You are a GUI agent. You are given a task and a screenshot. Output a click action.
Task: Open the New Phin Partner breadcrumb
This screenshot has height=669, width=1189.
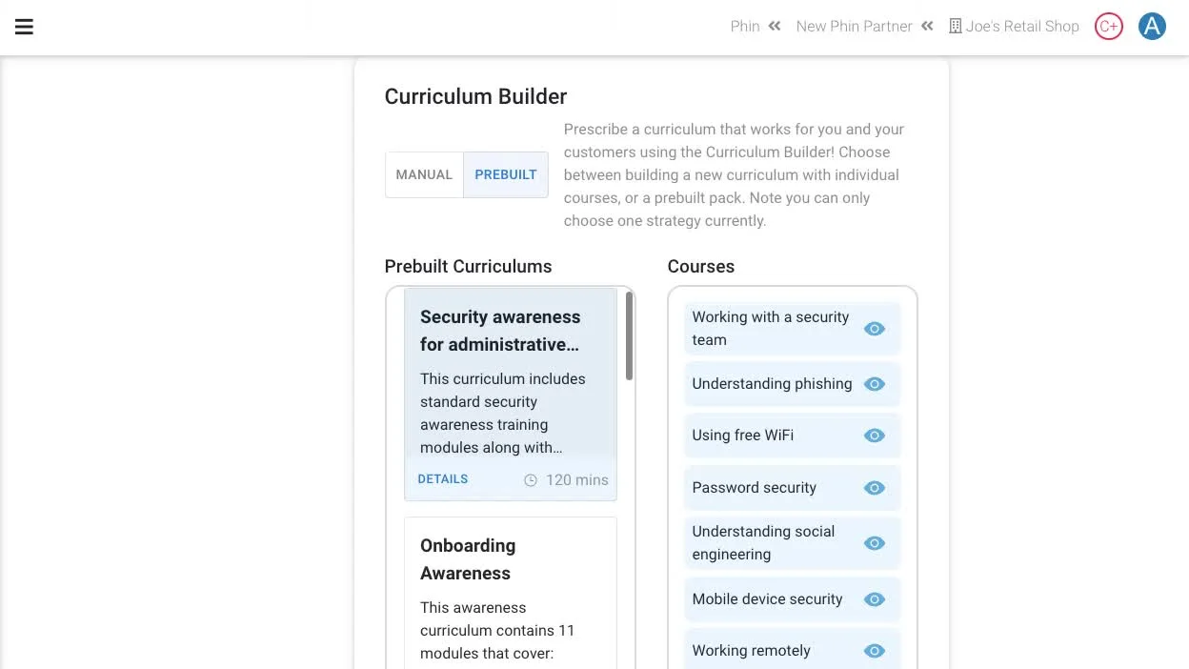855,27
